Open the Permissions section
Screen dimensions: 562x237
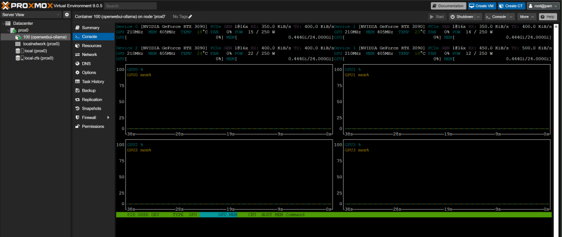(93, 126)
